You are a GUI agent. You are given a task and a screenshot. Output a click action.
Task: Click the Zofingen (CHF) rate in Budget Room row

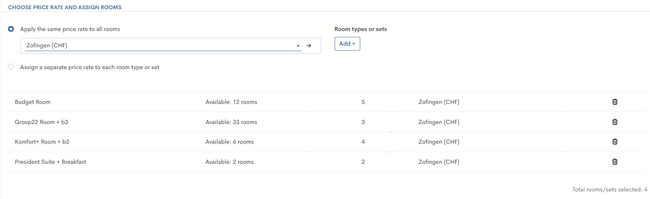pyautogui.click(x=439, y=102)
